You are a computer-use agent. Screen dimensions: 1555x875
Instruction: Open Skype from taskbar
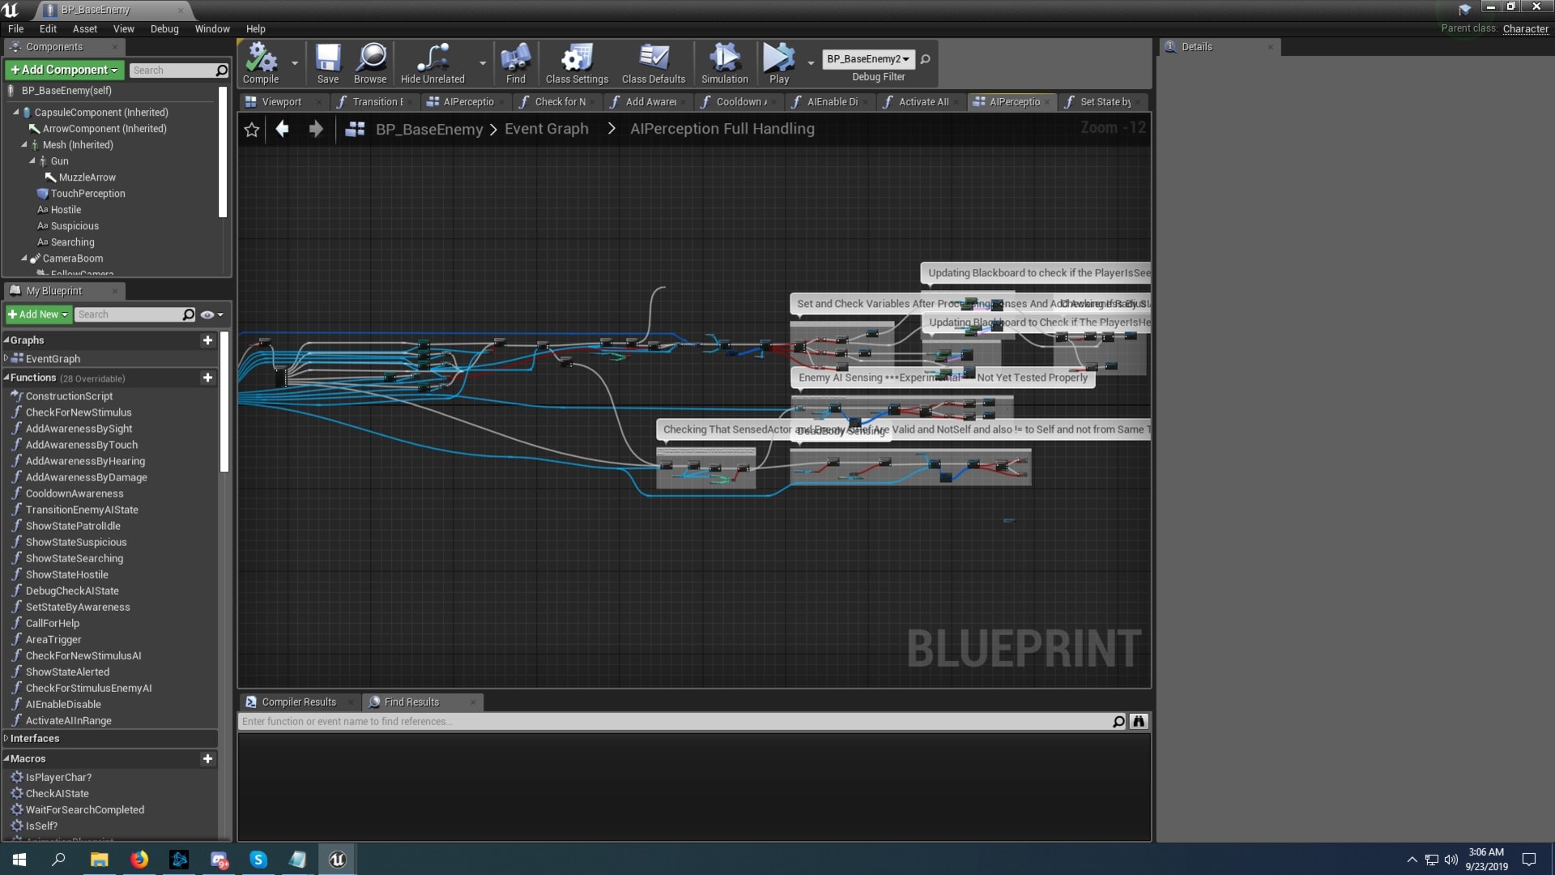click(x=258, y=859)
